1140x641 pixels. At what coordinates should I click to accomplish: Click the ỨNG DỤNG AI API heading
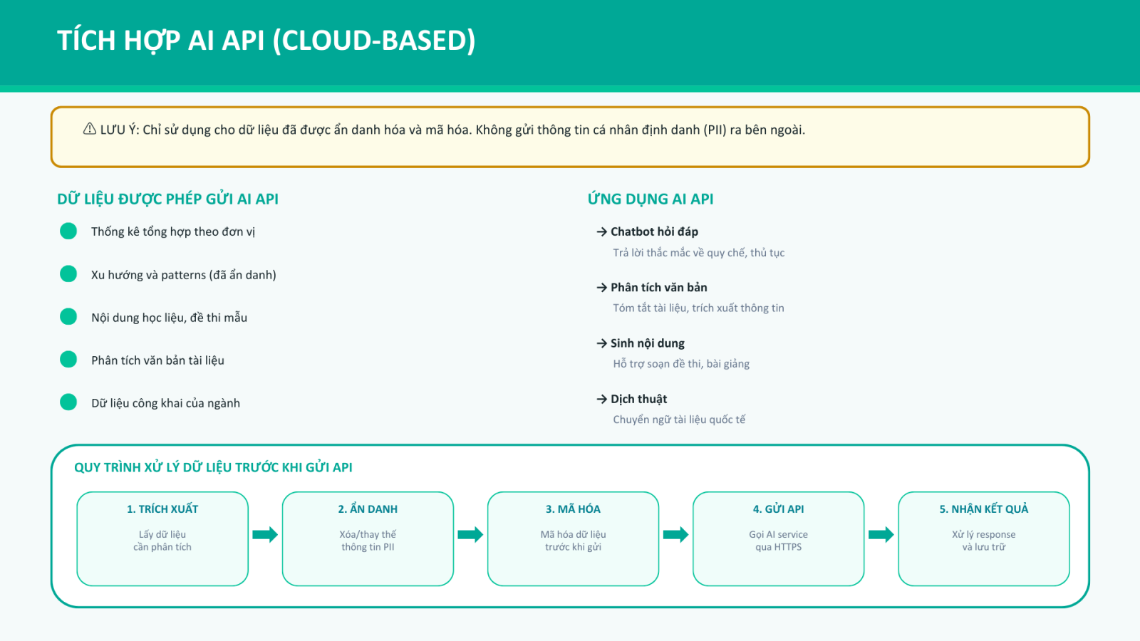pos(650,199)
